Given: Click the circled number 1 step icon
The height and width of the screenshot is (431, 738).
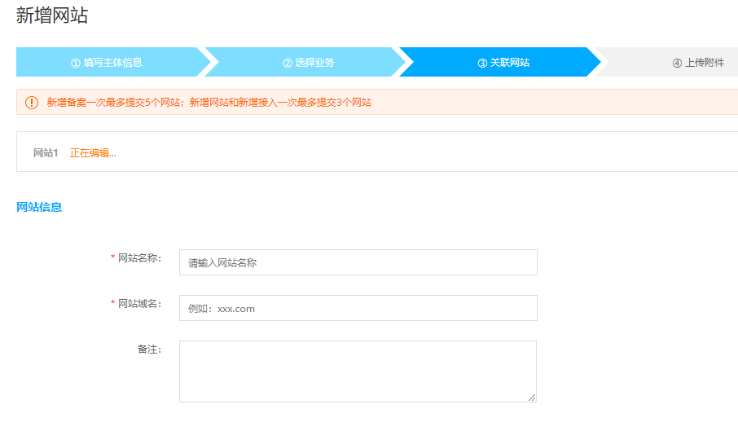Looking at the screenshot, I should click(76, 63).
